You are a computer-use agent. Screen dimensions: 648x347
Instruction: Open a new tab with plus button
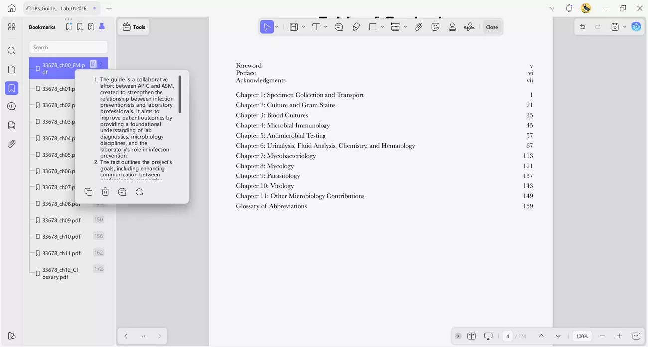[x=109, y=8]
